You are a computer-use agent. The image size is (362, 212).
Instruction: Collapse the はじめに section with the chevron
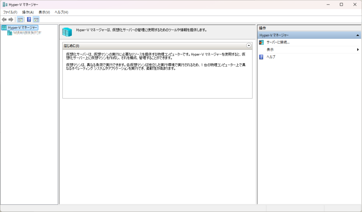pos(249,46)
